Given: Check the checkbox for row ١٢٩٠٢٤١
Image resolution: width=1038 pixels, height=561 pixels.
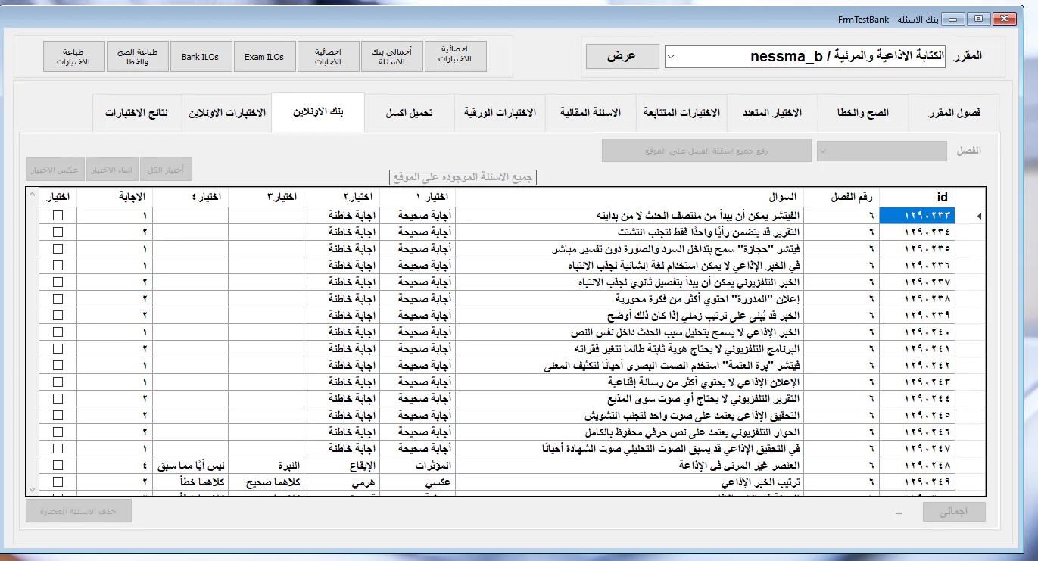Looking at the screenshot, I should tap(58, 348).
